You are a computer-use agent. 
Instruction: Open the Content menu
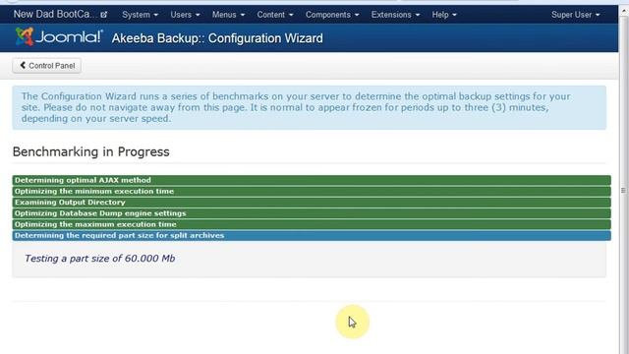tap(275, 15)
